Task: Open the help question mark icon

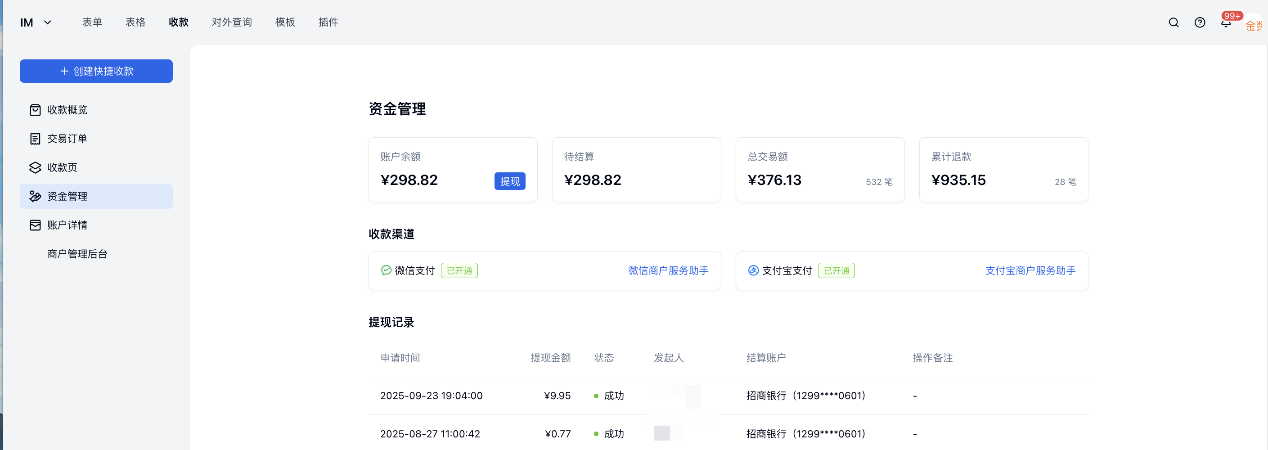Action: click(1200, 22)
